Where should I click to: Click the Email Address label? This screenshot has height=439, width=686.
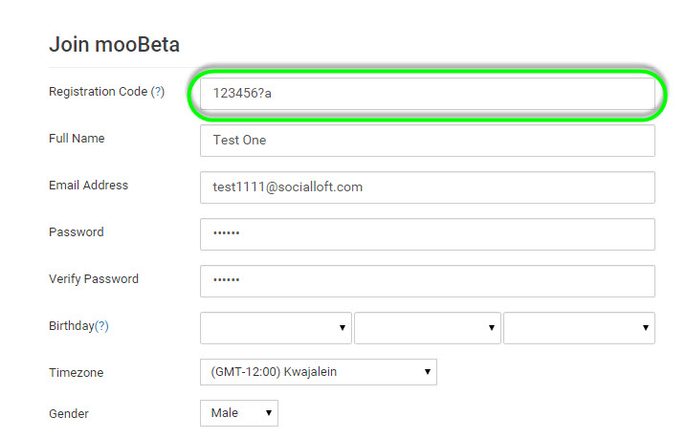coord(88,185)
